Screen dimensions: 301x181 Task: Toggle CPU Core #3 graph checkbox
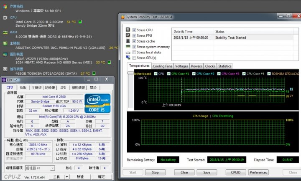pyautogui.click(x=219, y=73)
